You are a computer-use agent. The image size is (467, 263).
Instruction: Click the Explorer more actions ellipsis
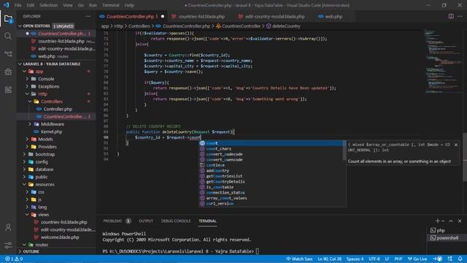(88, 16)
